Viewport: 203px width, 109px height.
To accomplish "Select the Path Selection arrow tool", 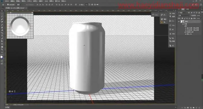I will pyautogui.click(x=2, y=41).
